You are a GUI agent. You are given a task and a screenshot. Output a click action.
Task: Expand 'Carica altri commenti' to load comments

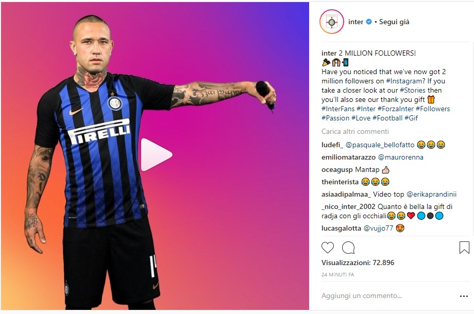(x=355, y=131)
